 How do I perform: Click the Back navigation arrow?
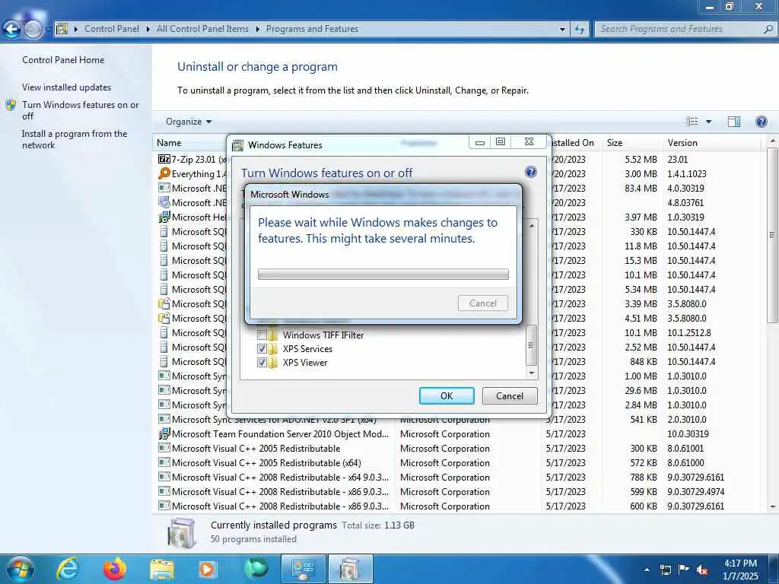click(x=12, y=29)
